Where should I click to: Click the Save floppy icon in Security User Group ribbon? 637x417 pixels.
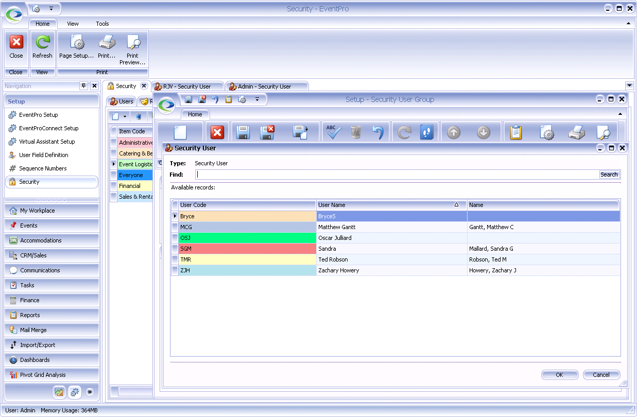tap(243, 133)
